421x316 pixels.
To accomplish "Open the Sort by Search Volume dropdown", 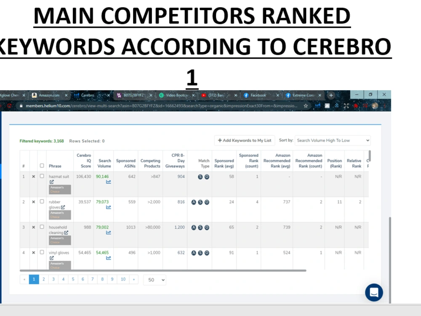I will [333, 140].
